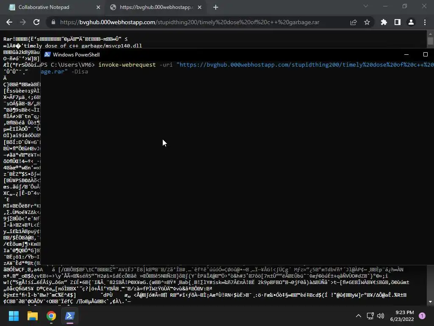Screen dimensions: 434x326
Task: Open Google Chrome from taskbar
Action: point(51,316)
